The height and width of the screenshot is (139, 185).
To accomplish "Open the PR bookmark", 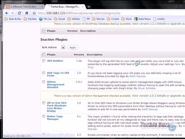I will [86, 19].
